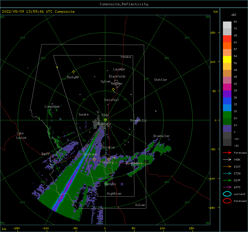Click the radar center marker beside Olds
This screenshot has height=232, width=248.
(105, 120)
